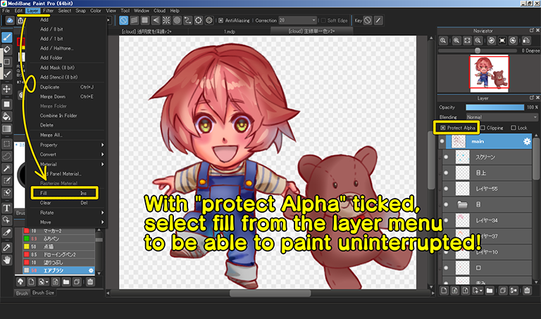Enable parallel snap guide

pyautogui.click(x=135, y=20)
